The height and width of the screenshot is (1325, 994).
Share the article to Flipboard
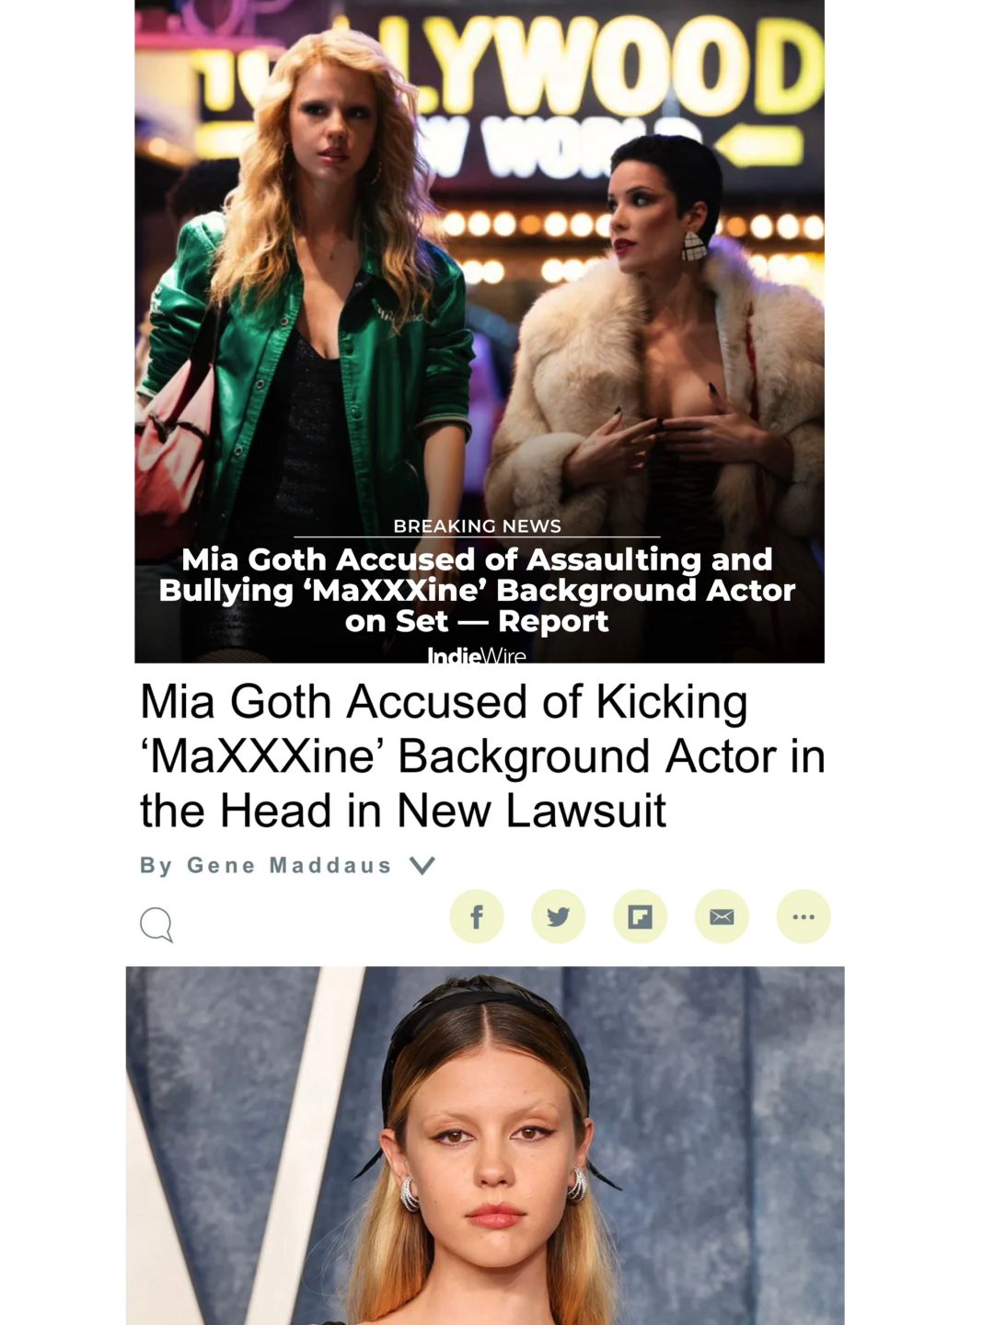click(641, 916)
